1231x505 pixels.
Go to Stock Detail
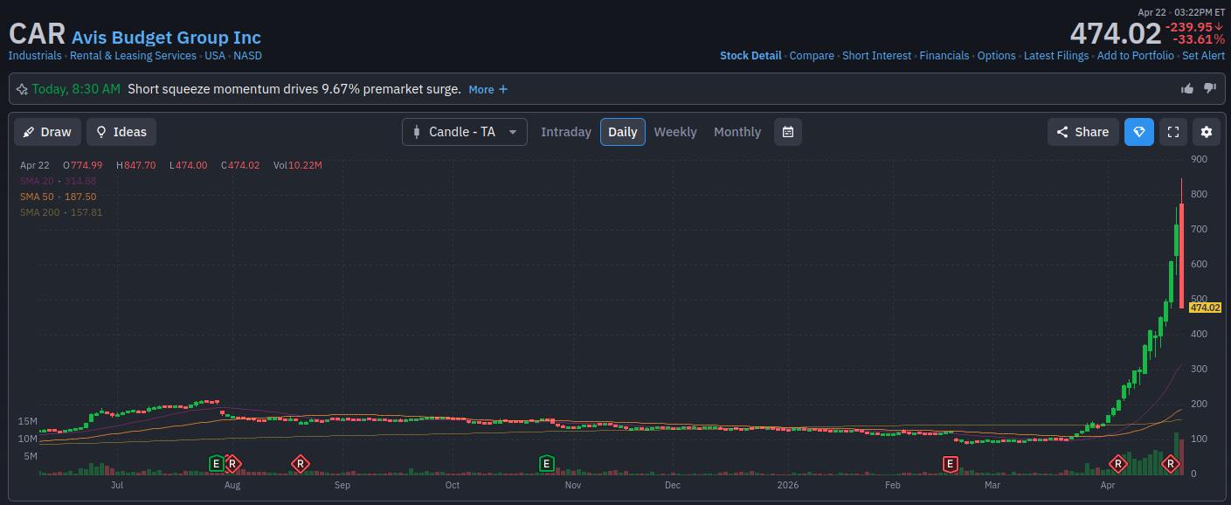click(750, 55)
